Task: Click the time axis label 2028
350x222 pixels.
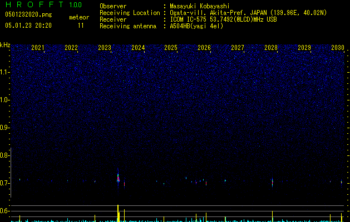Action: point(271,47)
